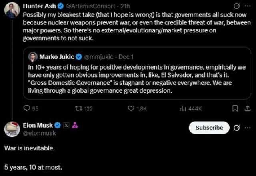View analytics showing 444K views

(184, 108)
